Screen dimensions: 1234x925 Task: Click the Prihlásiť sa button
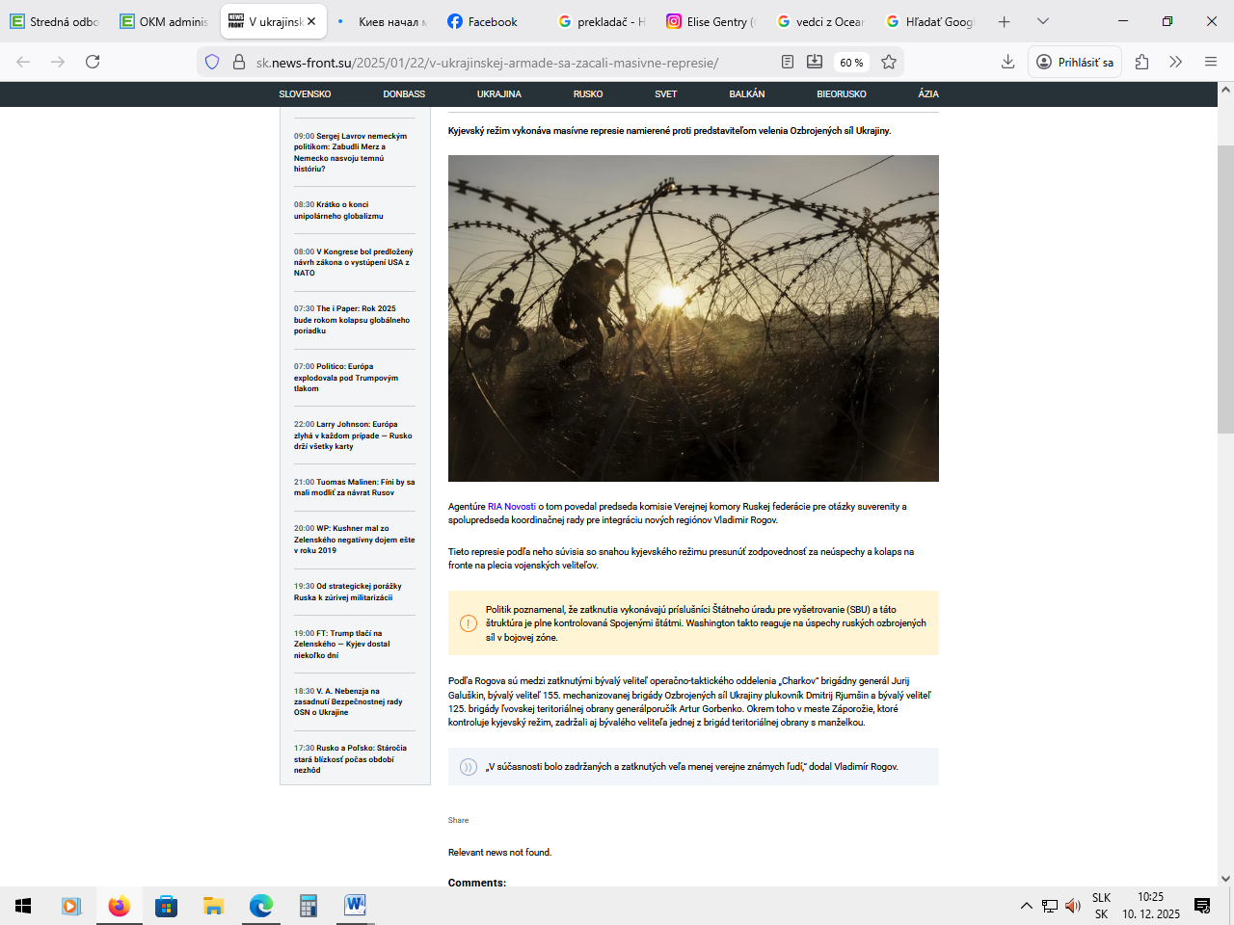click(1075, 62)
